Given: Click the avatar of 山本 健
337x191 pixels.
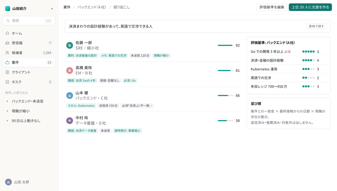Looking at the screenshot, I should [70, 95].
